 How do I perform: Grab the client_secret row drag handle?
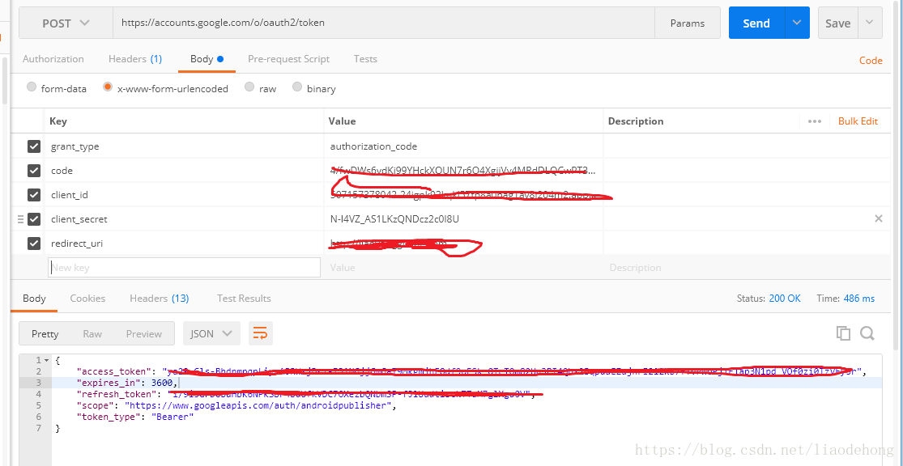pyautogui.click(x=21, y=219)
